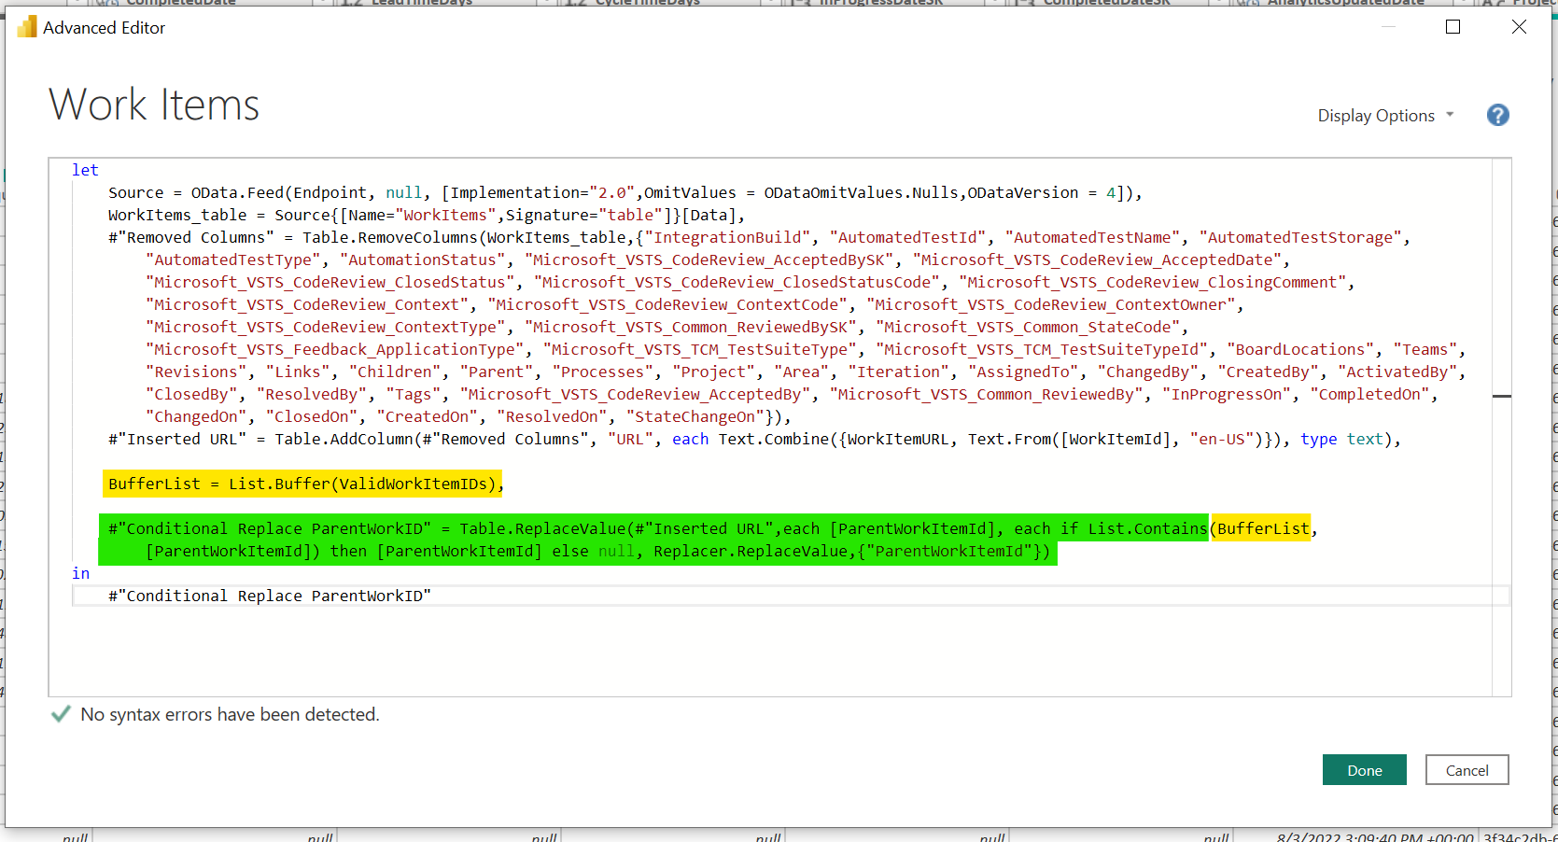Click 'No syntax errors have been detected' message
The image size is (1558, 842).
(x=230, y=714)
